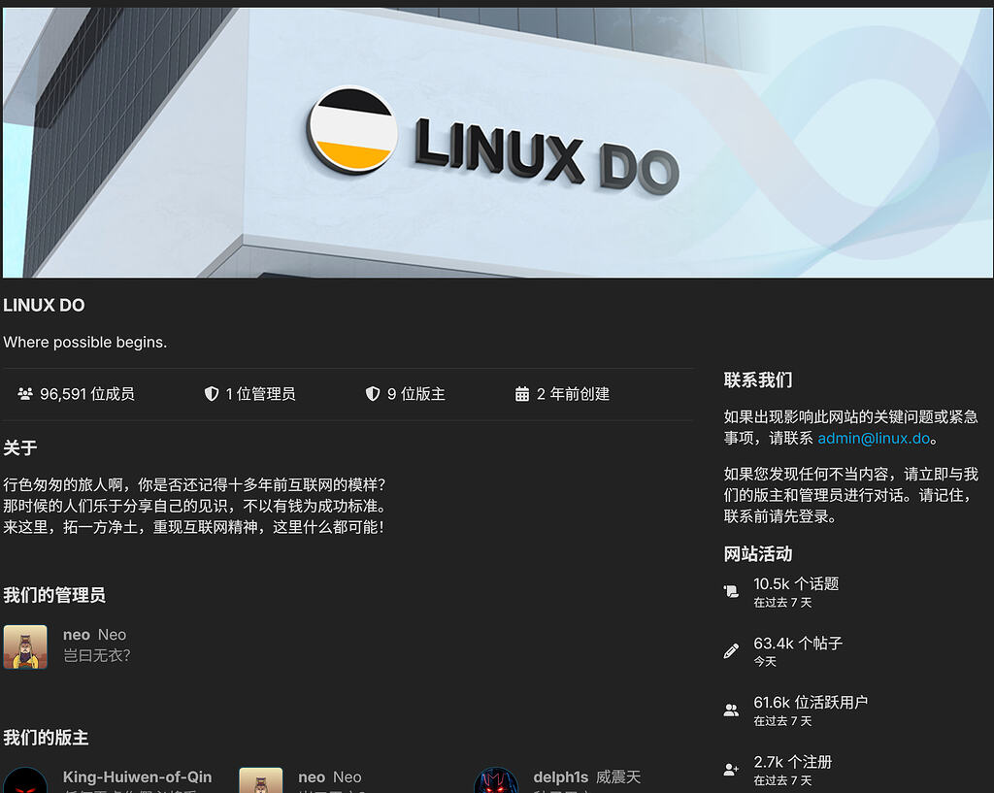Click the 我们的版主 heading
This screenshot has width=994, height=793.
tap(46, 738)
